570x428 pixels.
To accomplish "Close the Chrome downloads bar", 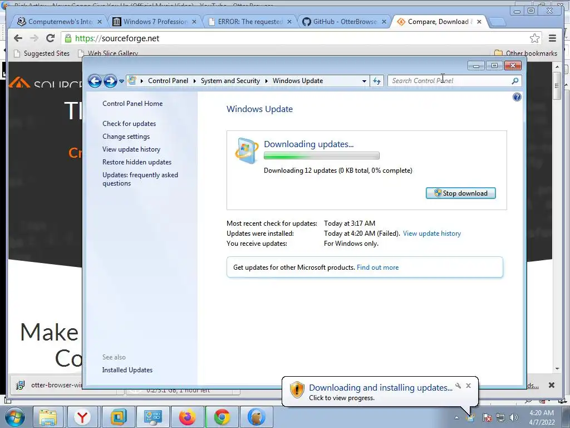I will [x=552, y=385].
